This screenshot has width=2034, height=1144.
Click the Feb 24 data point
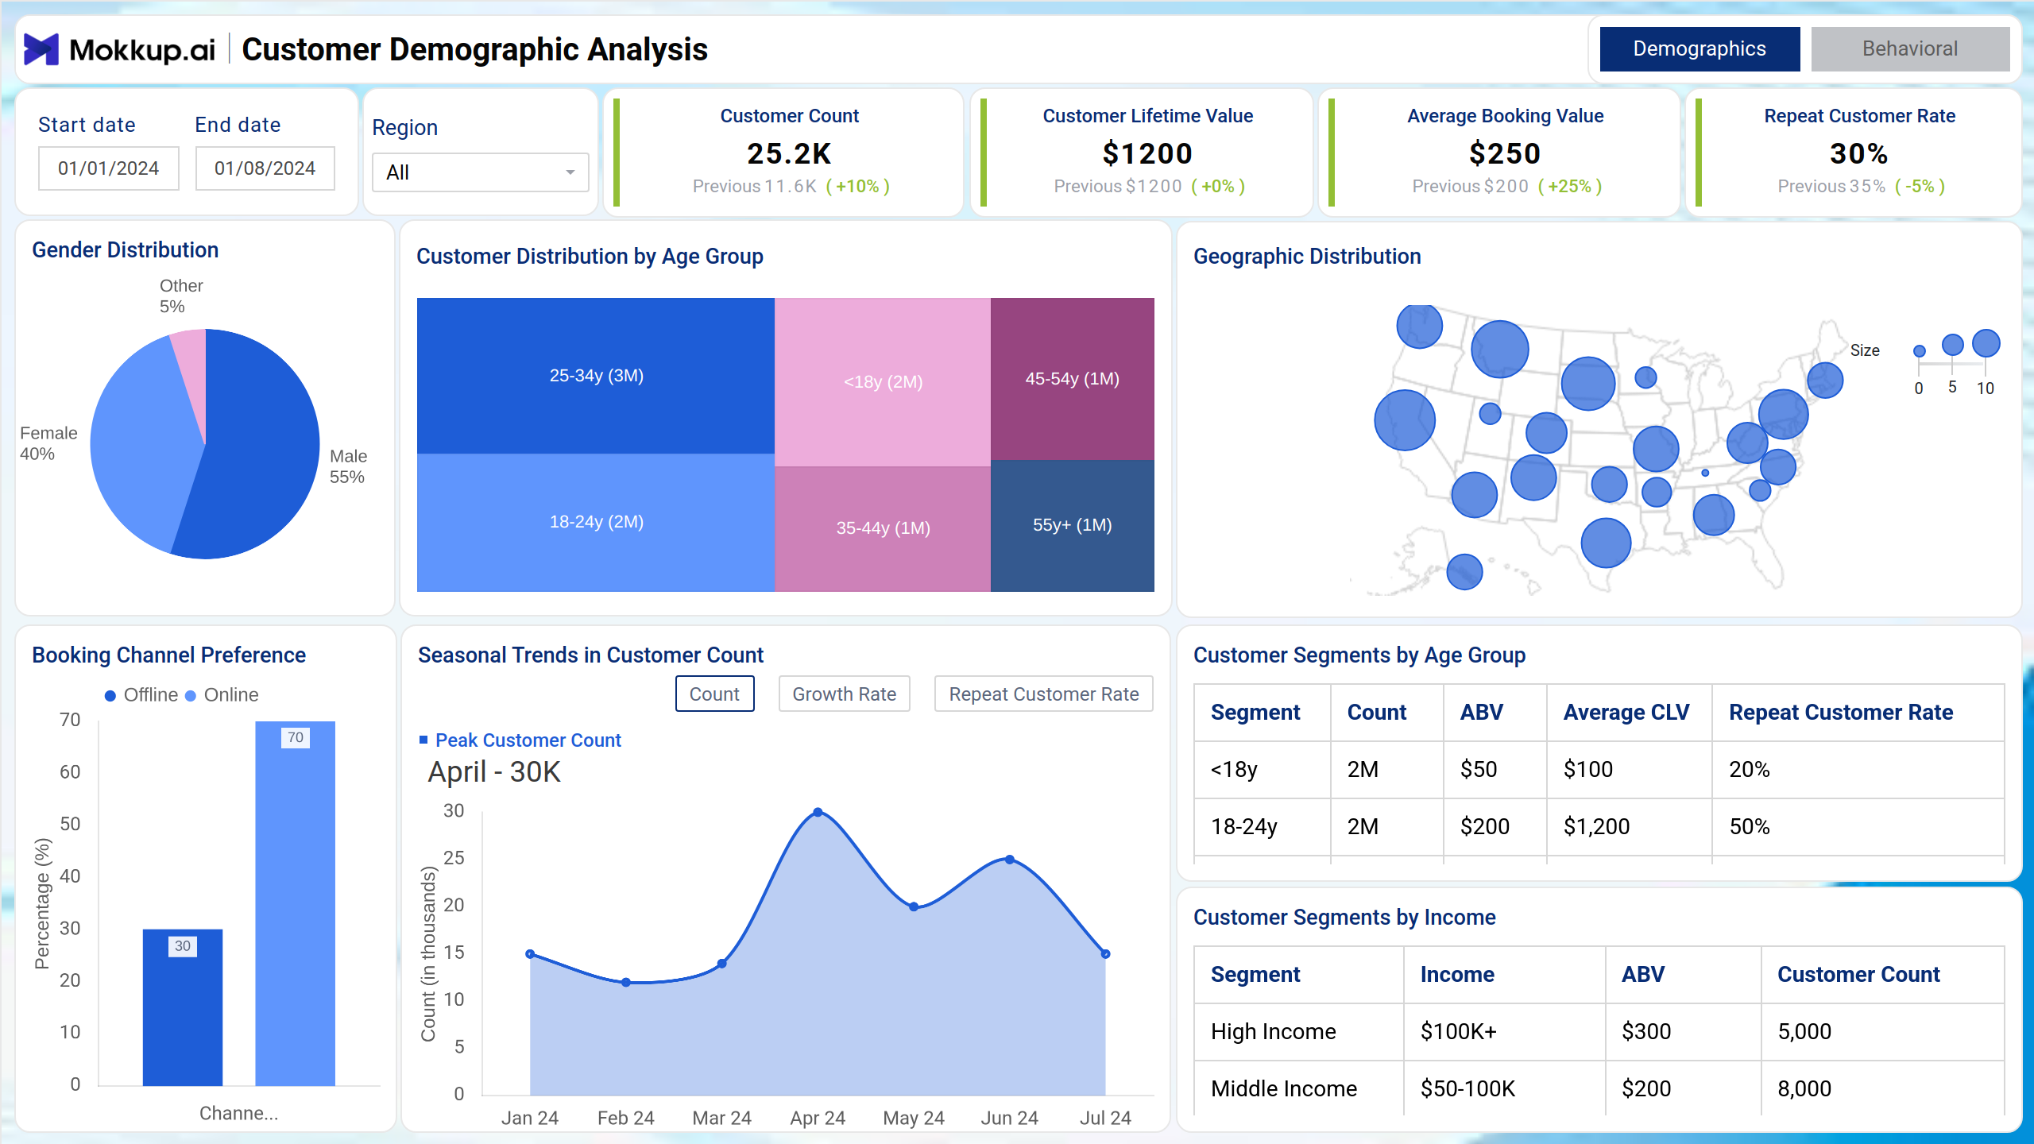click(x=626, y=982)
